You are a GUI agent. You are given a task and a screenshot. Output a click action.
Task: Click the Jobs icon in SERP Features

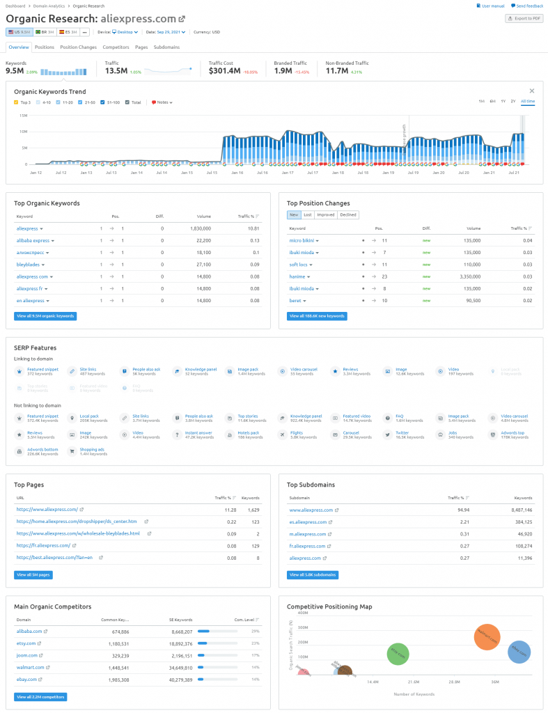[x=440, y=435]
